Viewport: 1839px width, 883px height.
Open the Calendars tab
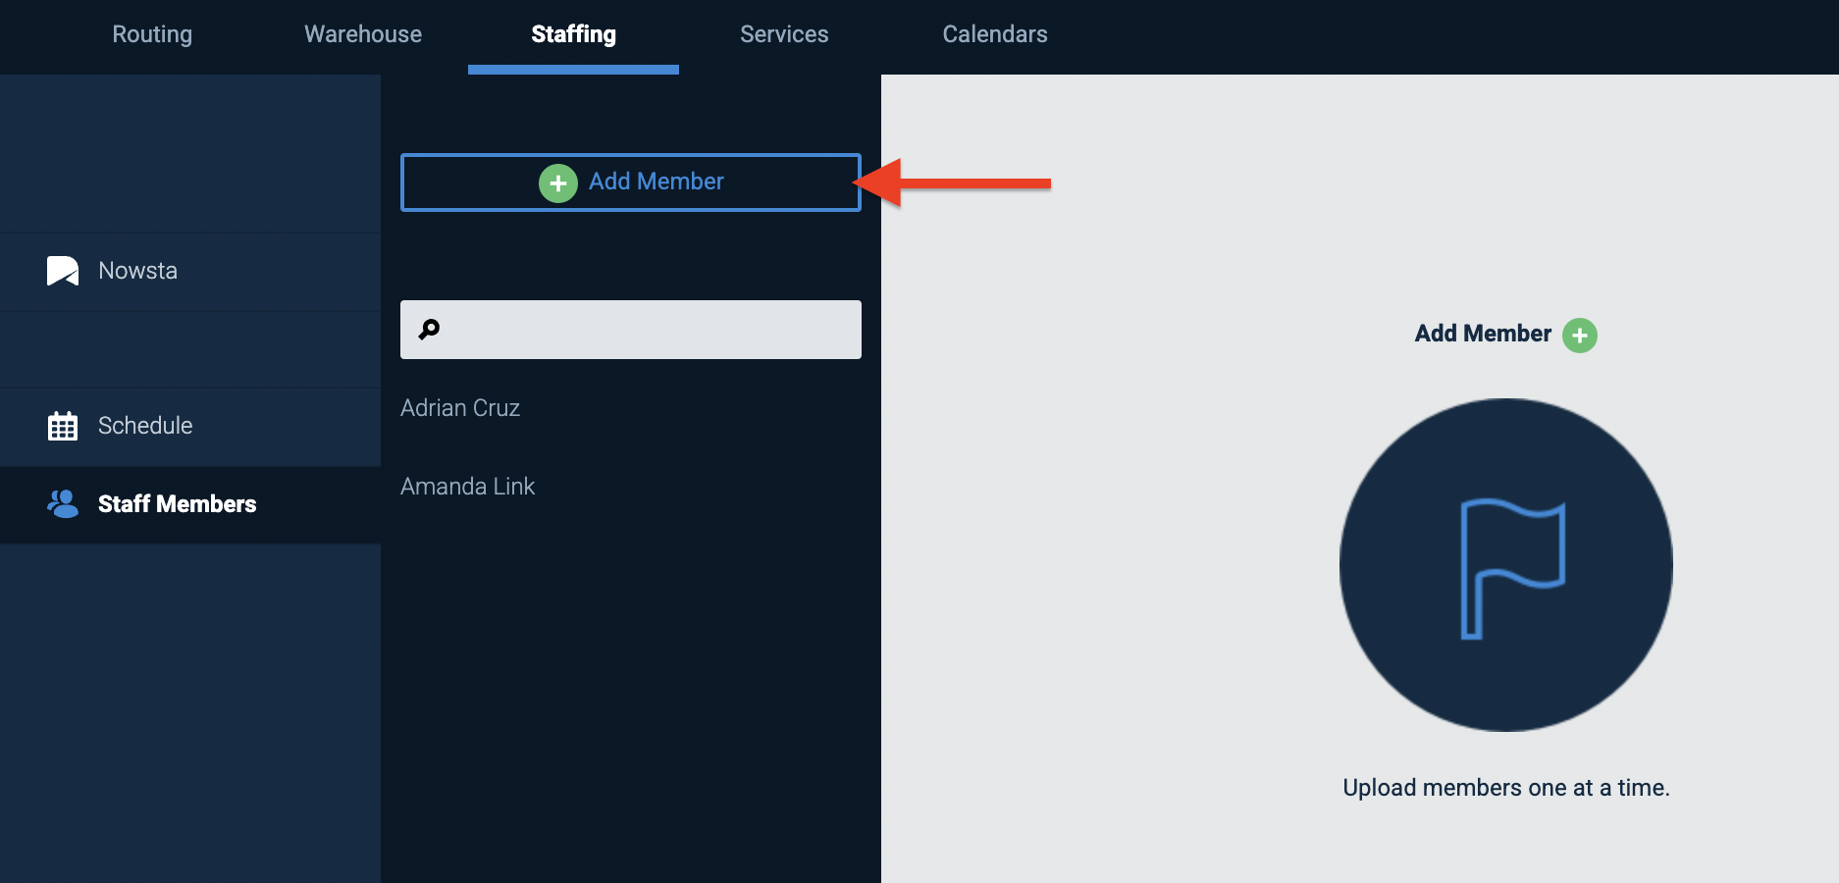pyautogui.click(x=995, y=34)
